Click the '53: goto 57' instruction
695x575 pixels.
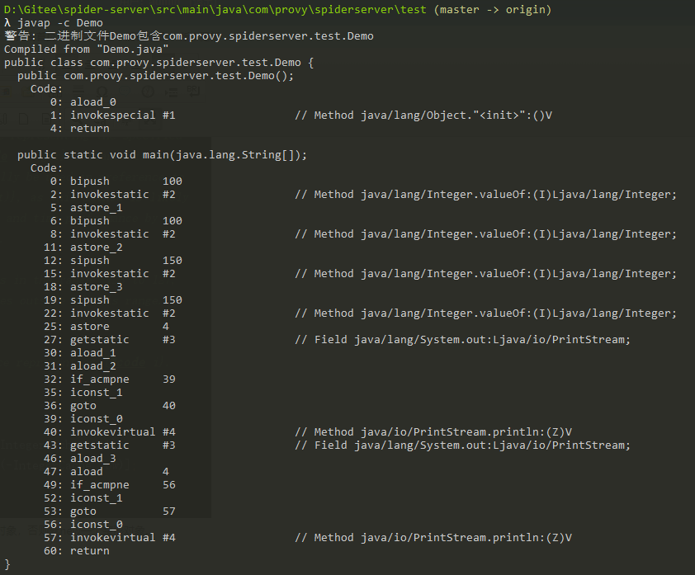(x=110, y=511)
